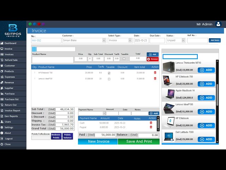
Task: Click the product list scrollbar down arrow
Action: pyautogui.click(x=218, y=142)
